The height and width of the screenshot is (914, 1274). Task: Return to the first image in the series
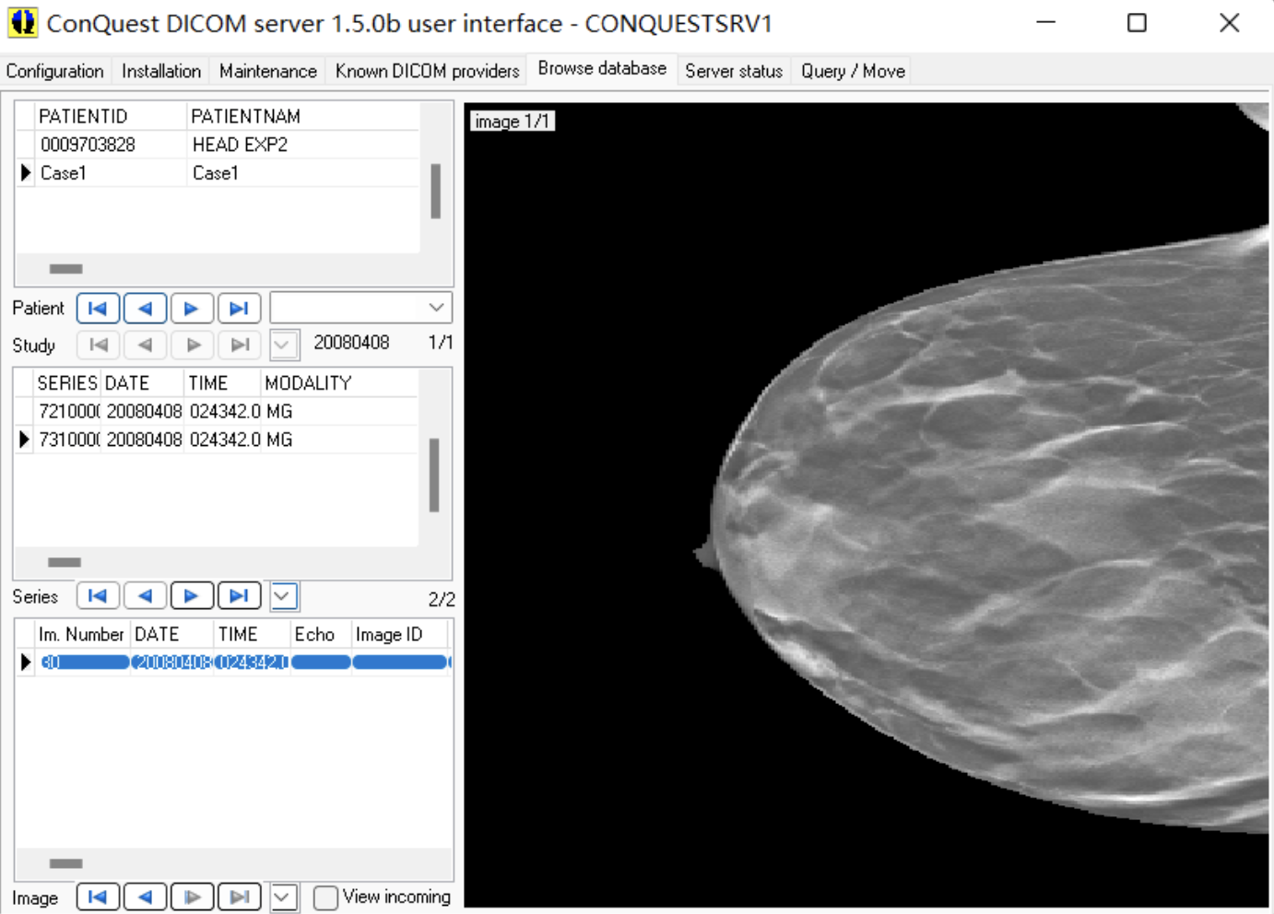click(x=98, y=896)
